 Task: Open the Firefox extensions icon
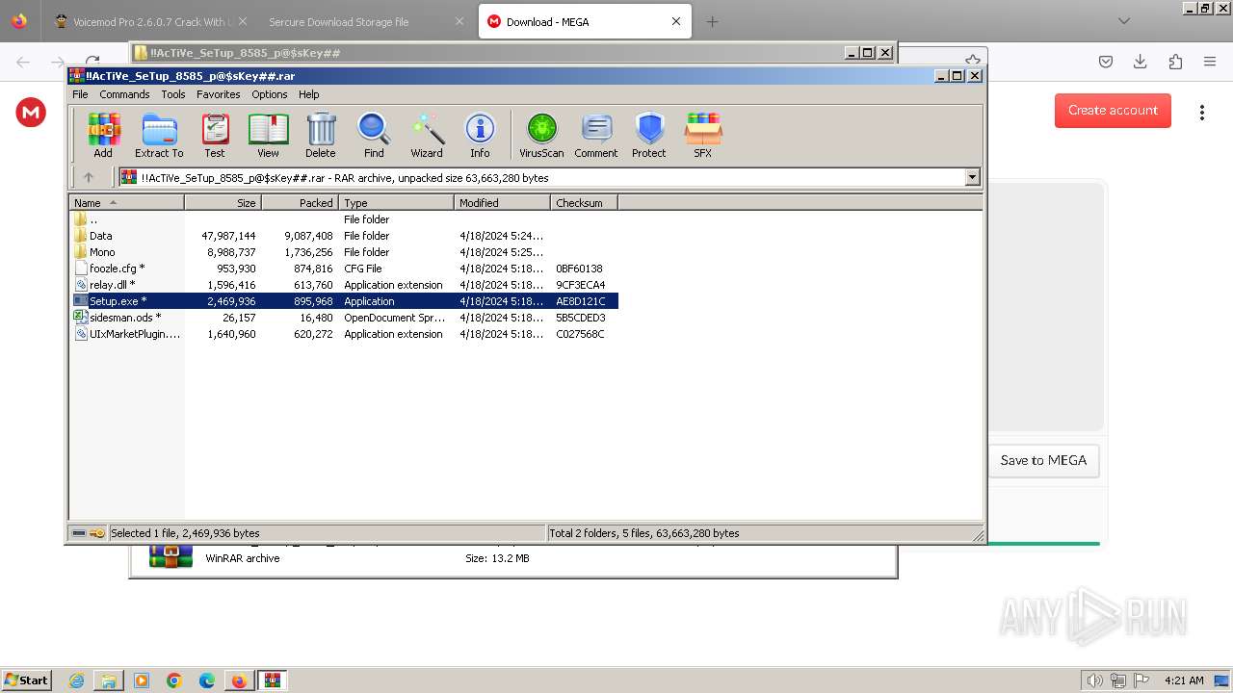(x=1175, y=62)
